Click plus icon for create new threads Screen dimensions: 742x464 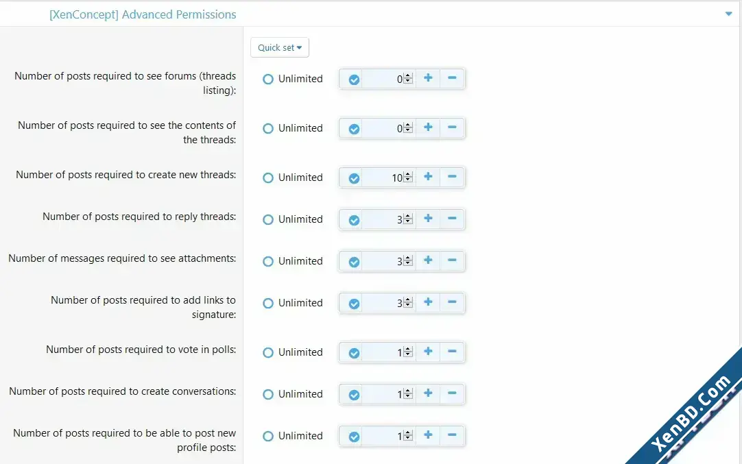coord(428,177)
